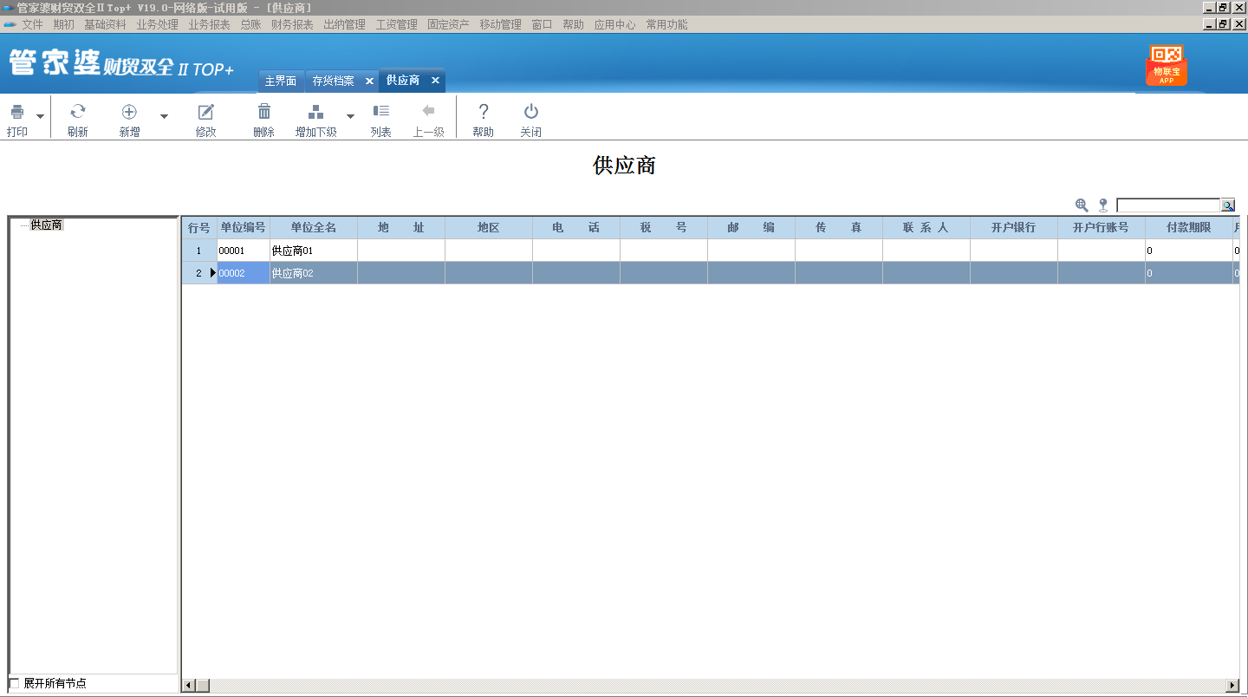Screen dimensions: 1248x697
Task: Click the Refresh (刷新) icon
Action: [78, 111]
